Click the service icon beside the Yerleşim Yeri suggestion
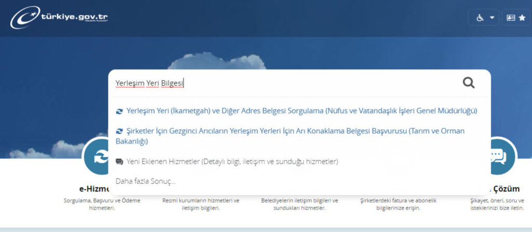532x232 pixels. point(119,111)
